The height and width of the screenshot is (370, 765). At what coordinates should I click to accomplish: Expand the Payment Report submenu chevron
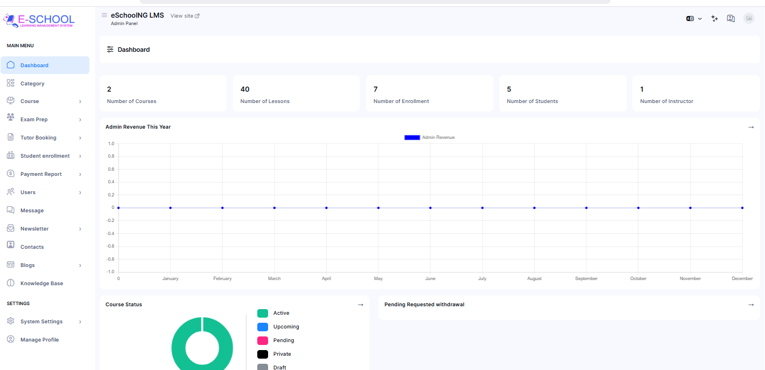coord(80,174)
